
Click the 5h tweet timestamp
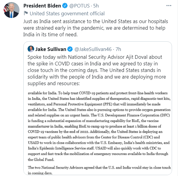click(96, 6)
